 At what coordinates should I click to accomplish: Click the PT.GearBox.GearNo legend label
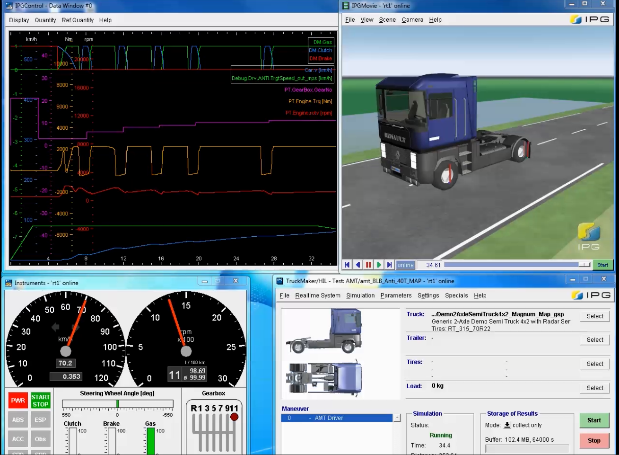point(308,89)
